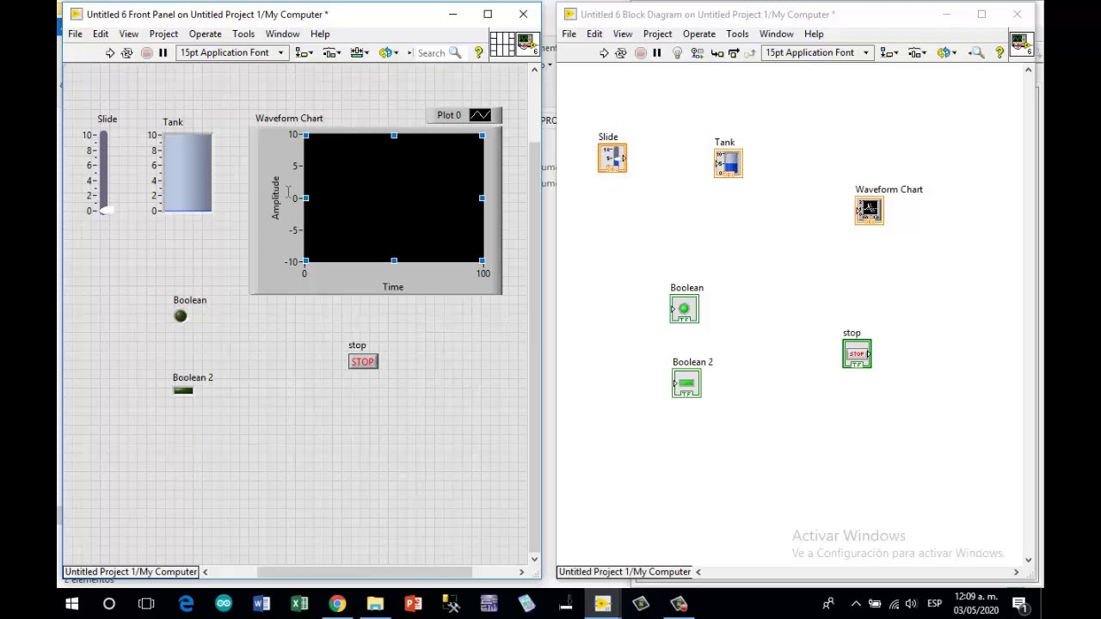Open Google Chrome from taskbar
Image resolution: width=1101 pixels, height=619 pixels.
(x=337, y=604)
